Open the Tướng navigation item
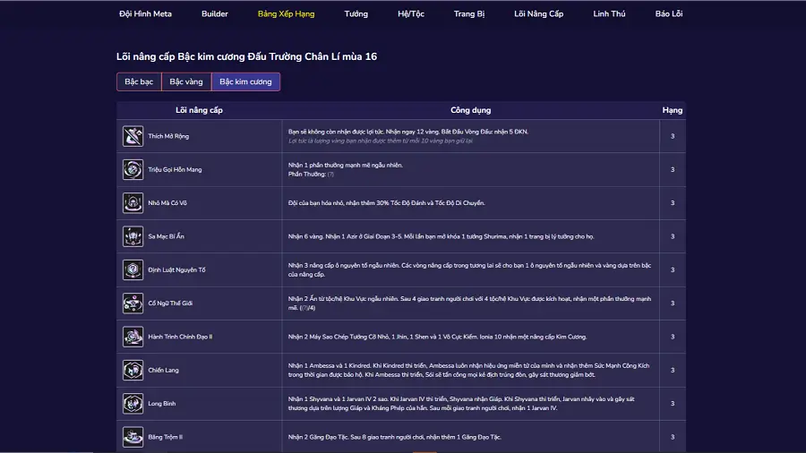 356,14
